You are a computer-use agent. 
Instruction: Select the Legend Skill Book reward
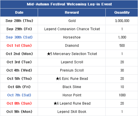coord(72,112)
